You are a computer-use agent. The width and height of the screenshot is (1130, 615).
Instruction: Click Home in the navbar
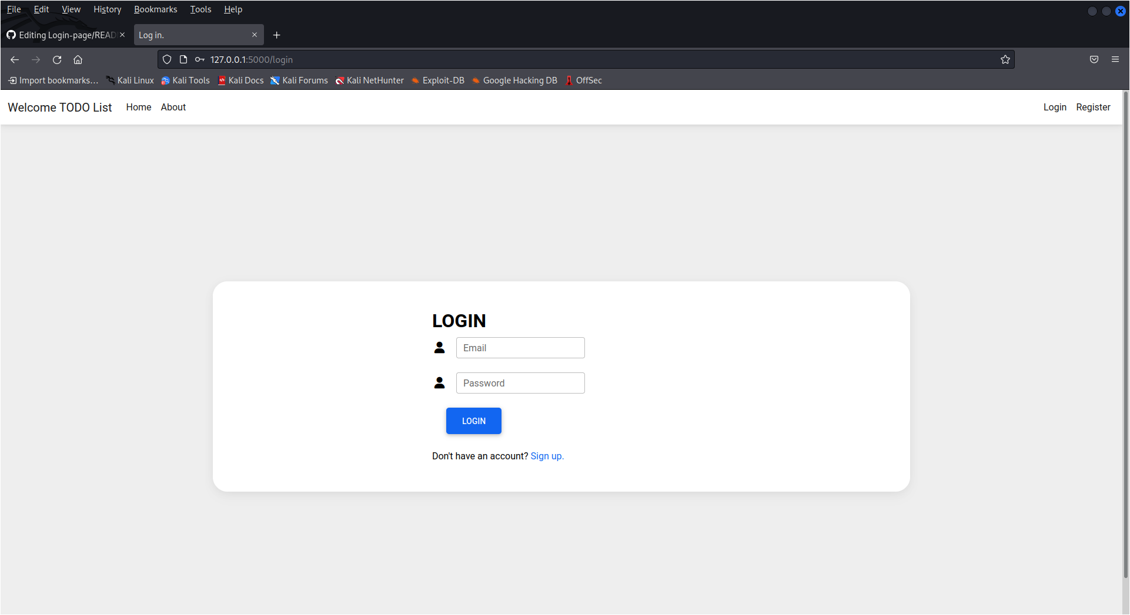click(139, 107)
